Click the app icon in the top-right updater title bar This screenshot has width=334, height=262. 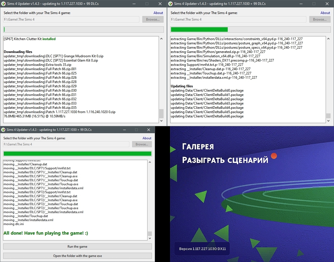(x=171, y=4)
